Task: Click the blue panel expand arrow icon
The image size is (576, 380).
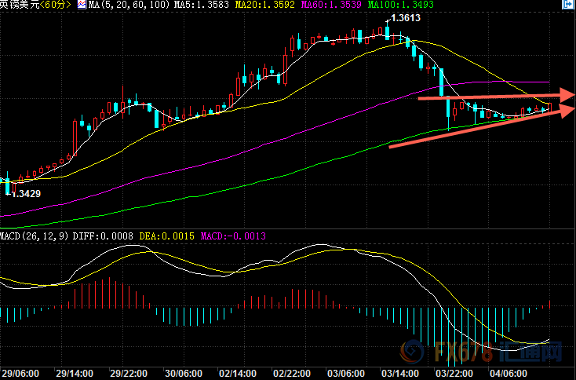Action: (x=567, y=5)
